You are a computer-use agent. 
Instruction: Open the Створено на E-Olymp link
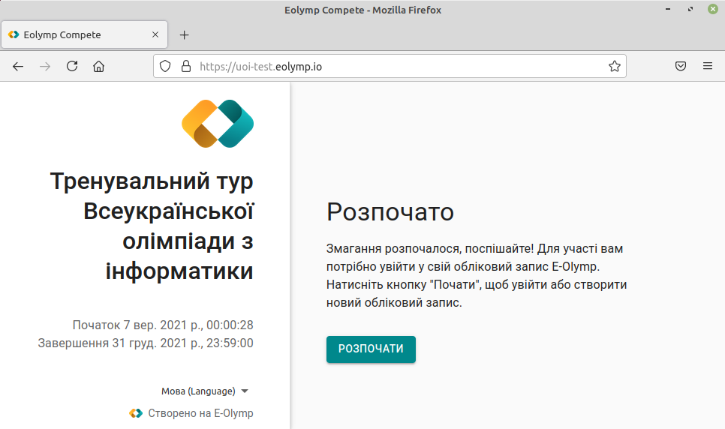point(200,413)
